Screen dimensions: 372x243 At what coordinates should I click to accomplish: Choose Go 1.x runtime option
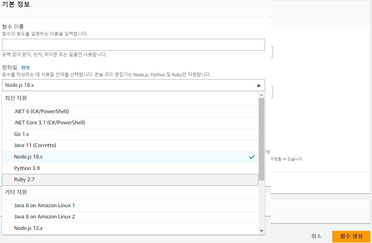pos(130,134)
